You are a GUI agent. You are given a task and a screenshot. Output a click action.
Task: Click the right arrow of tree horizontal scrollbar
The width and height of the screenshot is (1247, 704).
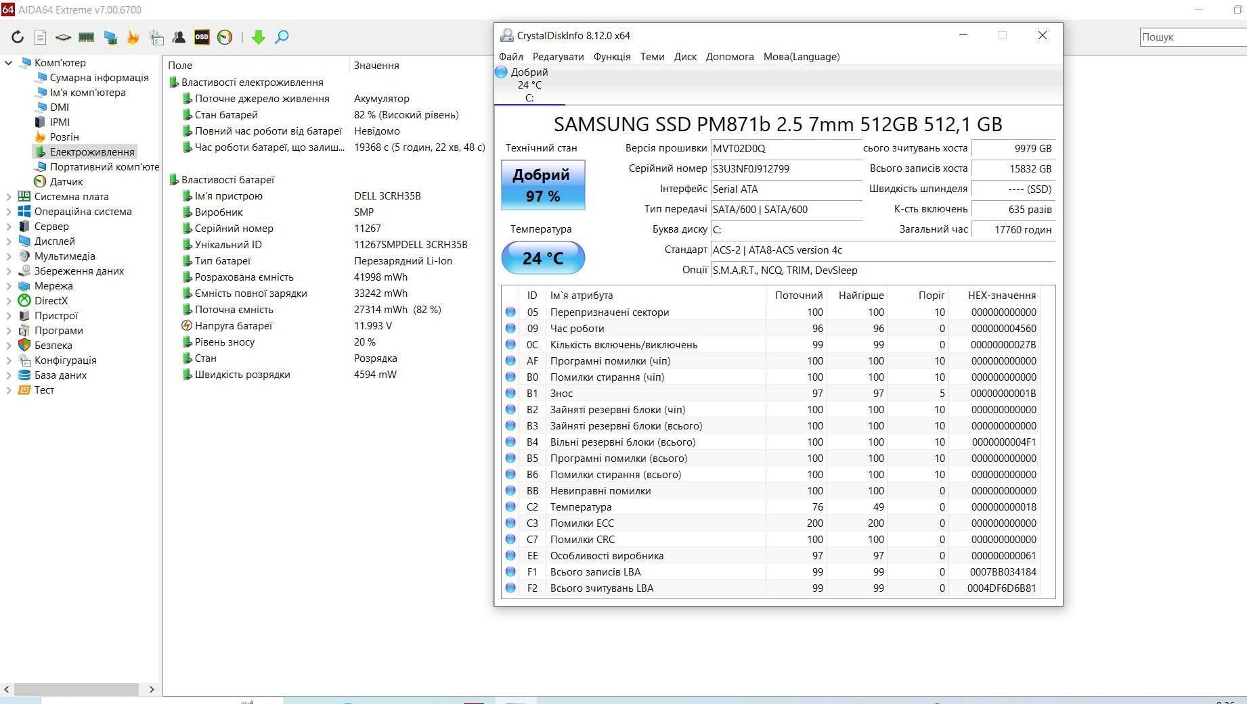(152, 689)
